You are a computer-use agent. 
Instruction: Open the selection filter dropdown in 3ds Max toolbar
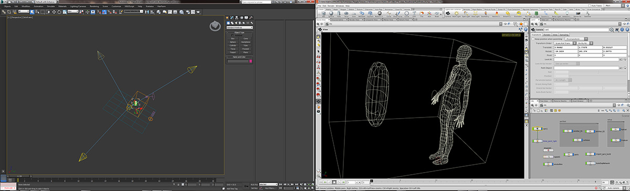24,12
